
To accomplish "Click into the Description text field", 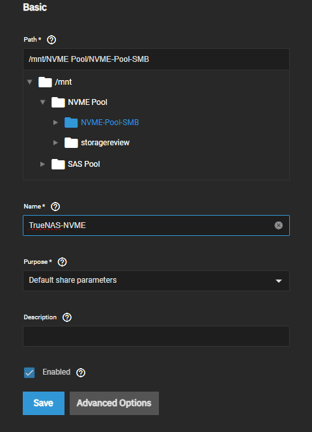I will [156, 336].
